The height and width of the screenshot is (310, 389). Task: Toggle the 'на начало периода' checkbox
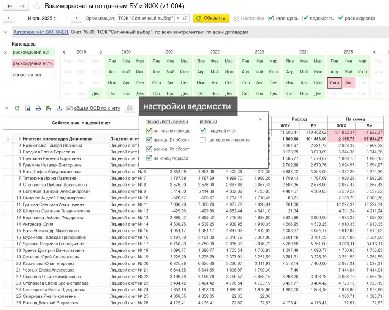click(x=149, y=131)
